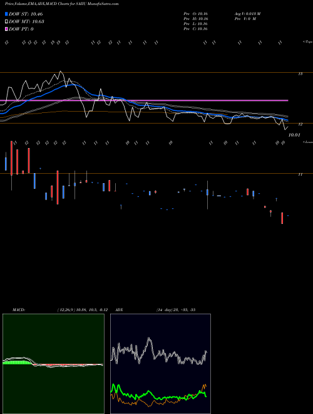Screen dimensions: 313x414
Task: Select the 'DOW ST: 10.46' legend text
Action: click(x=26, y=14)
